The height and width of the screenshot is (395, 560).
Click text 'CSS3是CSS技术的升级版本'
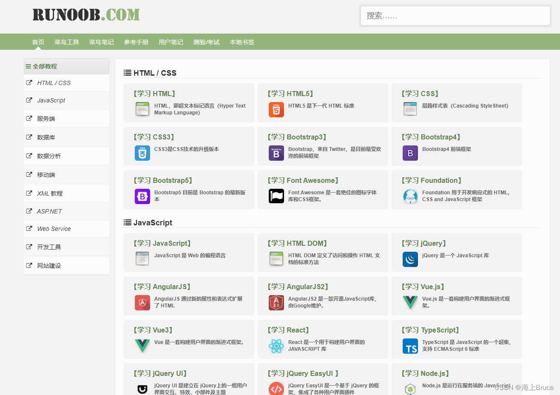[x=187, y=149]
